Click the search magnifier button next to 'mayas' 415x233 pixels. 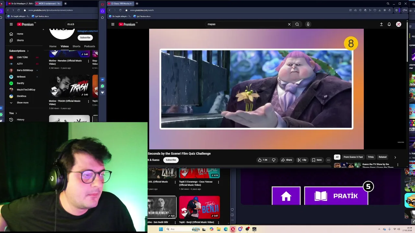click(x=297, y=24)
